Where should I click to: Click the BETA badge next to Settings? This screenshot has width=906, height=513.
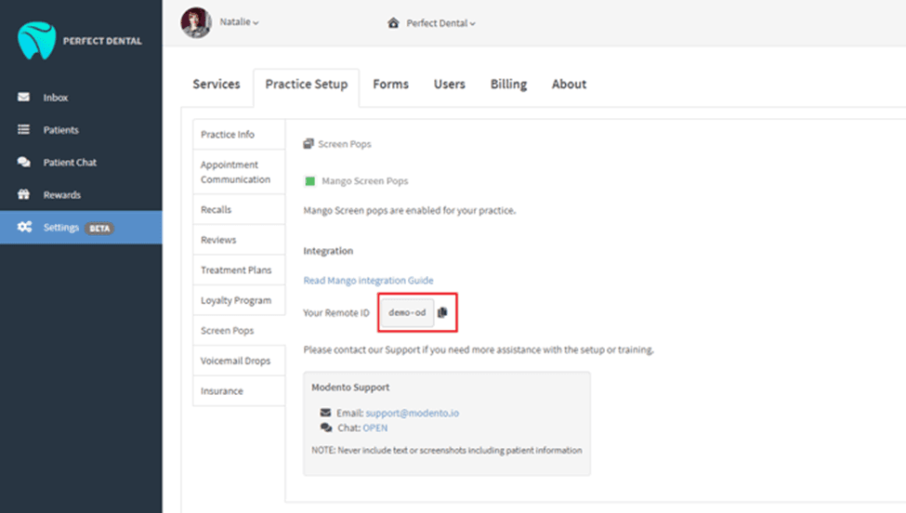(99, 229)
